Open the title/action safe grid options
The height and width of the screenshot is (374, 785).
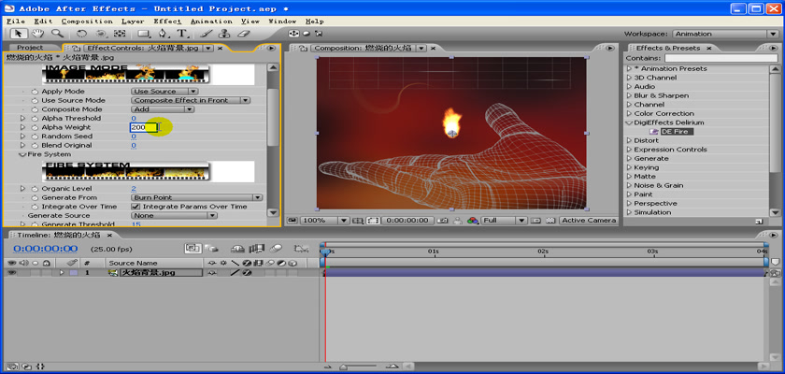358,221
